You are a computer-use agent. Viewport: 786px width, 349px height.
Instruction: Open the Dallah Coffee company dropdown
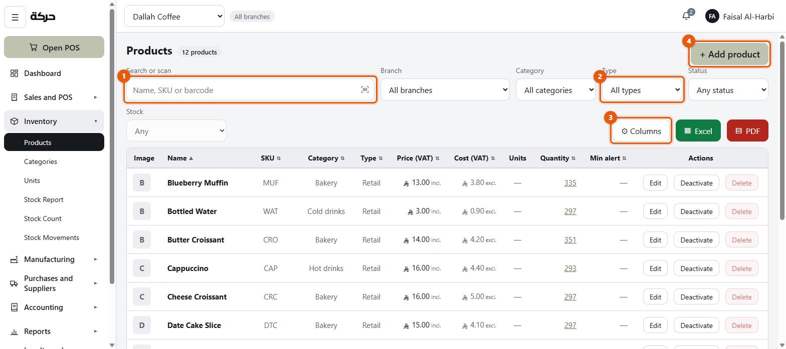174,16
